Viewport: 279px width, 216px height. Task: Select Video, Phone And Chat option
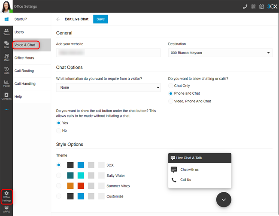tap(171, 101)
